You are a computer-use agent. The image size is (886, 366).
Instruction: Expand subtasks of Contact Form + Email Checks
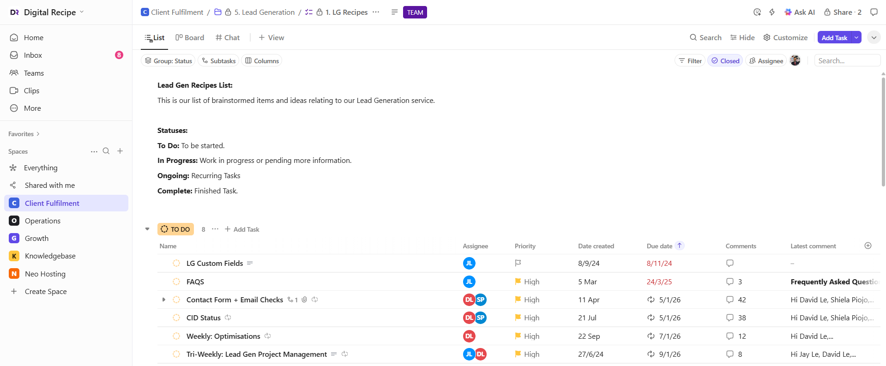point(163,300)
